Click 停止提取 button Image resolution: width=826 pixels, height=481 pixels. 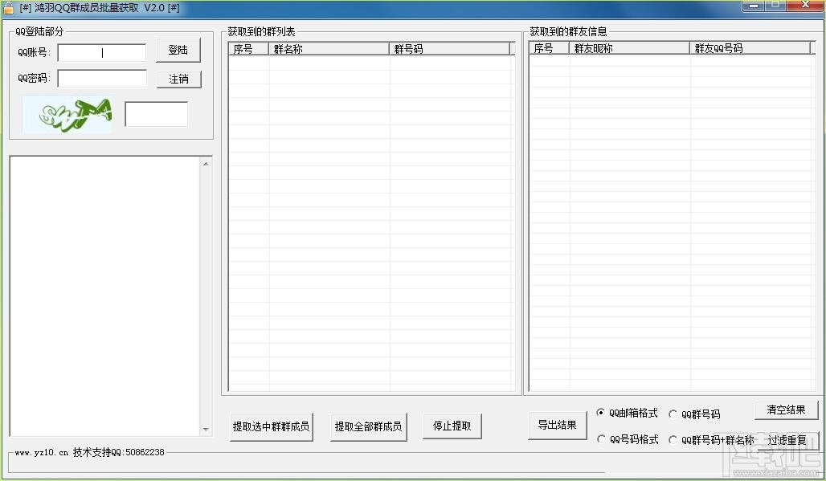click(x=452, y=426)
